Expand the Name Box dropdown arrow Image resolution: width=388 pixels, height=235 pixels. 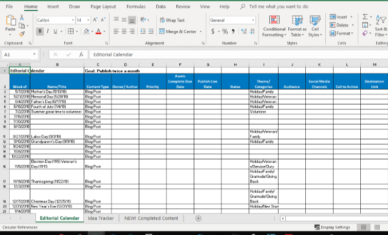(x=34, y=54)
